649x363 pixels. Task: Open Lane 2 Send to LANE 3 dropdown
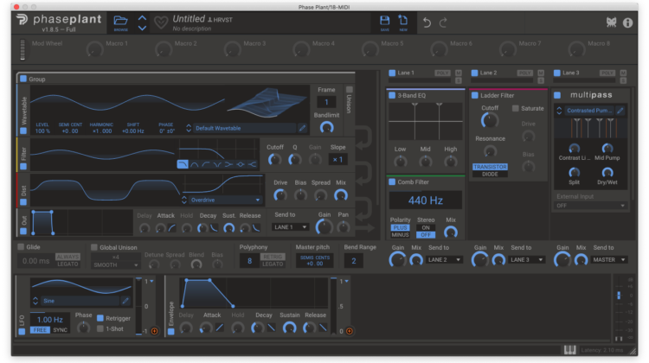(526, 259)
